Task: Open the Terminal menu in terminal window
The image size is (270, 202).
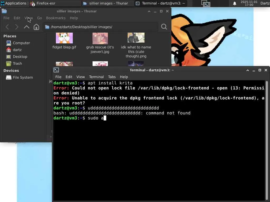Action: pos(96,77)
